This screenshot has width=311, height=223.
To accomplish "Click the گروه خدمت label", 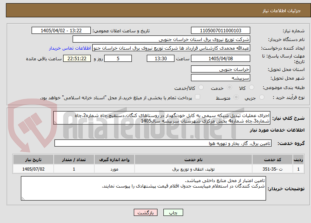I will [x=291, y=143].
